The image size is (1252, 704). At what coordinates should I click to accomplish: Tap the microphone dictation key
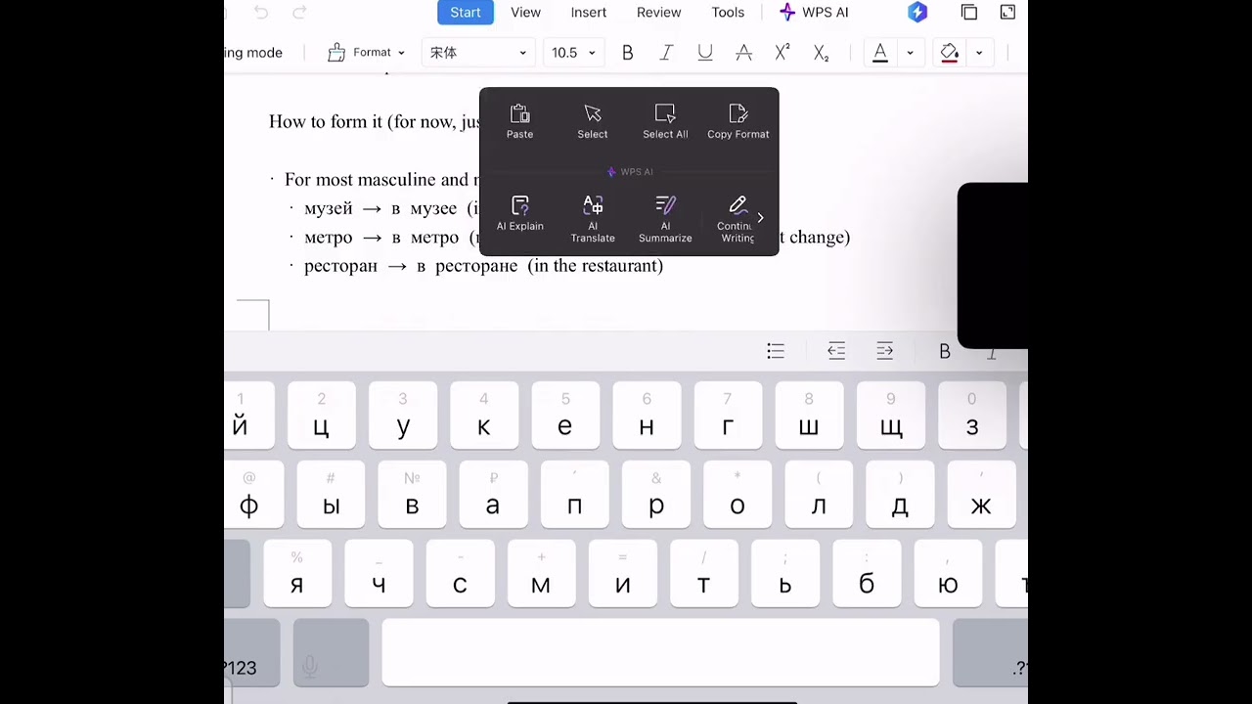331,652
